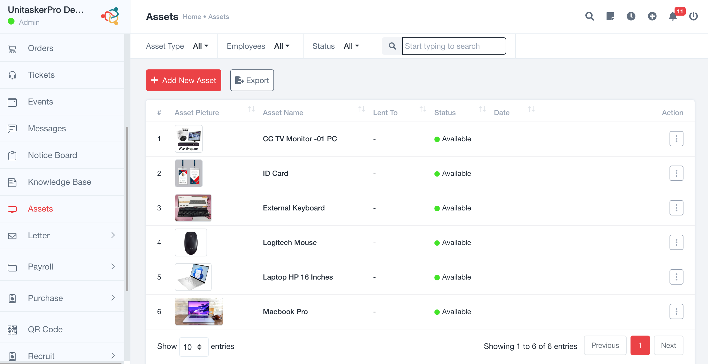The image size is (708, 364).
Task: Click the plus circle quick-add icon
Action: click(652, 16)
